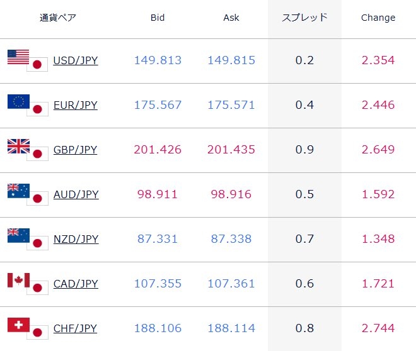Click the GBP/JPY ask price 201.435
416x351 pixels.
click(231, 150)
